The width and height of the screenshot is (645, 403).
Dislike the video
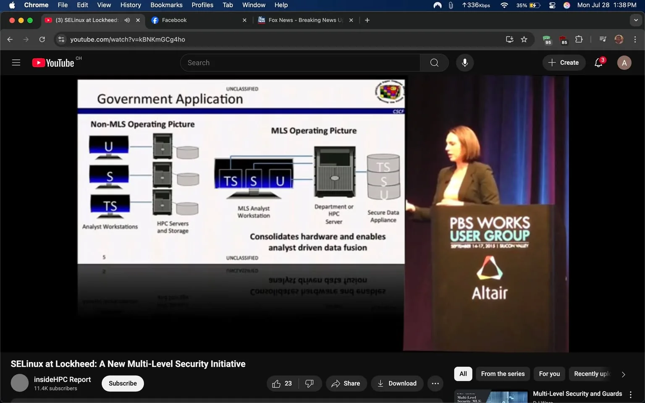(309, 383)
